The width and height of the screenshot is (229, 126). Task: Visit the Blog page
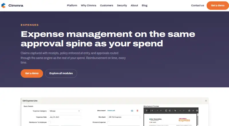tap(145, 5)
